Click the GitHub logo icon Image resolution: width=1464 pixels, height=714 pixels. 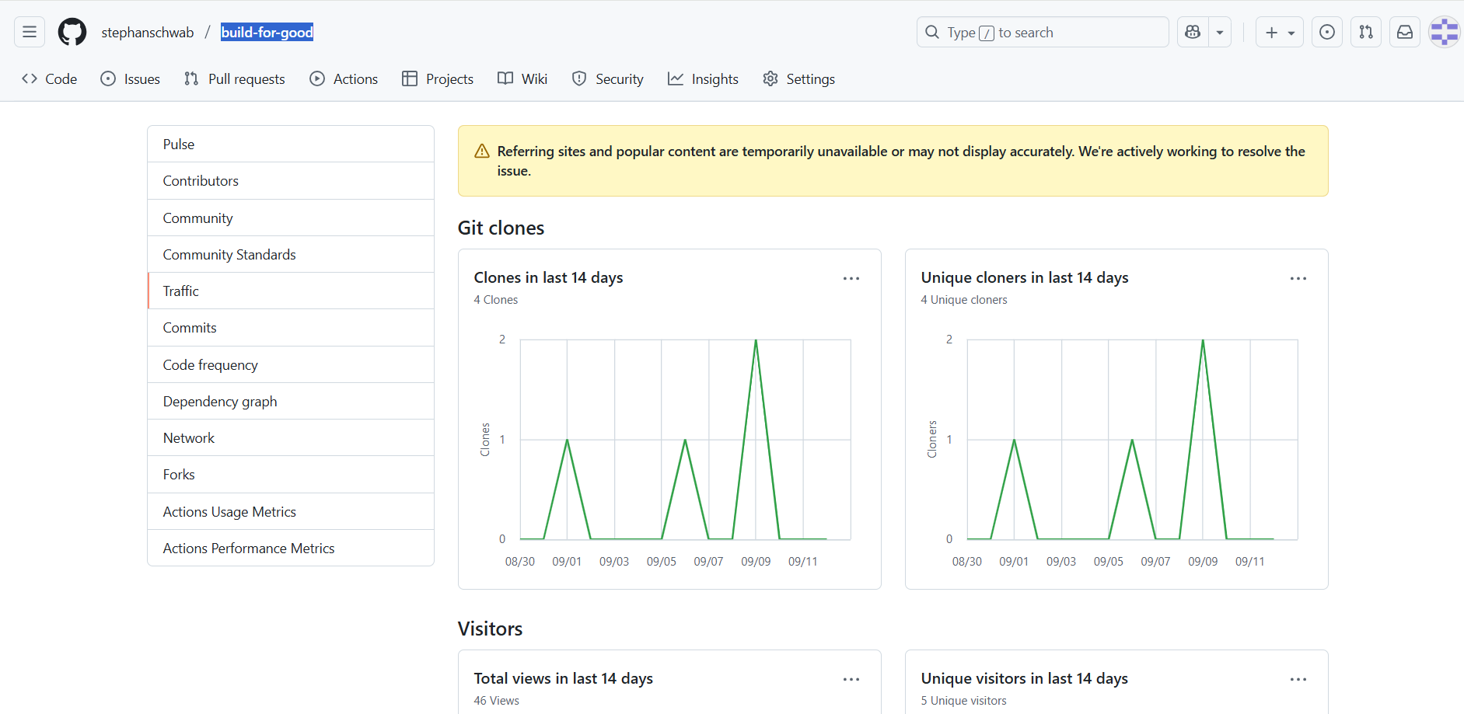72,32
